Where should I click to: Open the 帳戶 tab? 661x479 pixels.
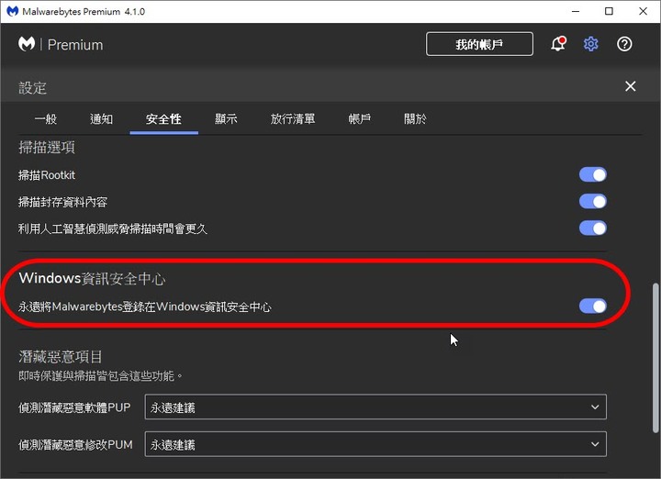click(359, 119)
